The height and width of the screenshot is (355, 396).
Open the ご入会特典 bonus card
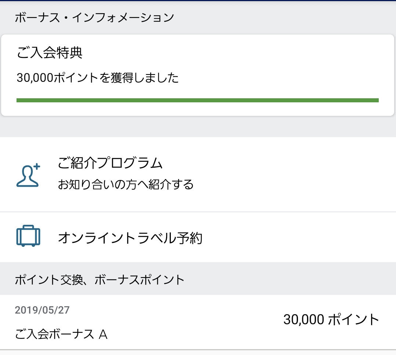(198, 75)
